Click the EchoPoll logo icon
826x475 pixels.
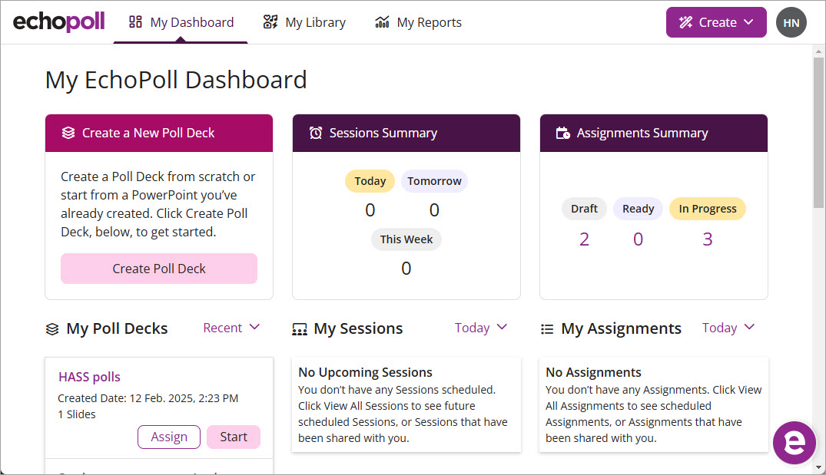58,21
